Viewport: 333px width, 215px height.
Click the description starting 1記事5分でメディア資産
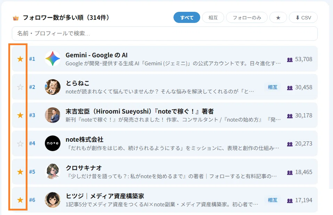pyautogui.click(x=162, y=205)
